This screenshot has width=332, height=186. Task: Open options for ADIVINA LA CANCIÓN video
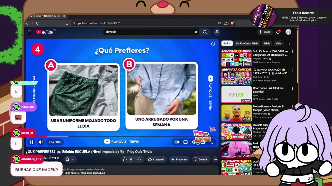292,70
